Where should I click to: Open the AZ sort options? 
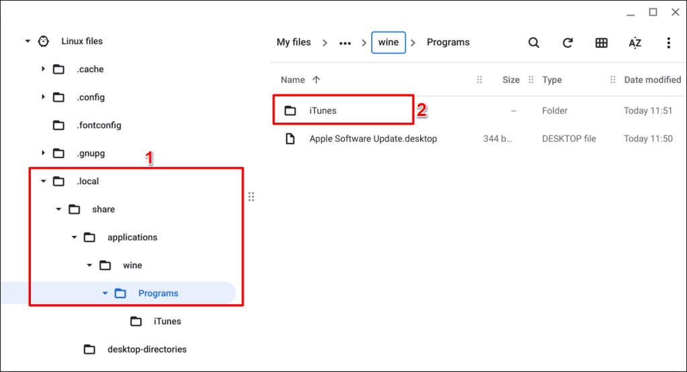point(635,43)
